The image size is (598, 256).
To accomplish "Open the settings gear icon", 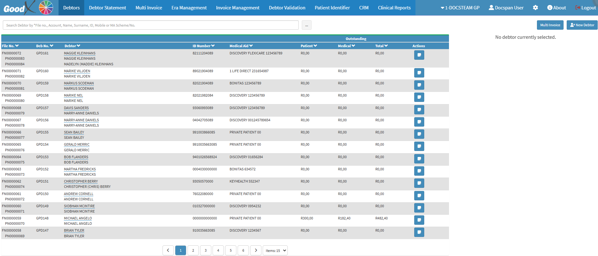I will click(x=535, y=8).
